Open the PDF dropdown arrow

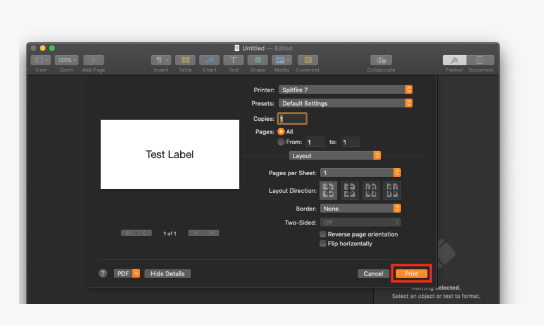tap(136, 274)
